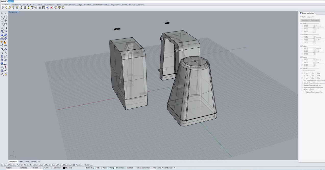325x170 pixels.
Task: Open the Perspektive viewport dropdown arrow
Action: [x=19, y=12]
